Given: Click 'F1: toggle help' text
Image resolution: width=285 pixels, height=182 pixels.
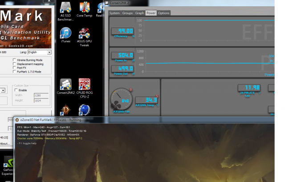Looking at the screenshot, I should [x=27, y=143].
